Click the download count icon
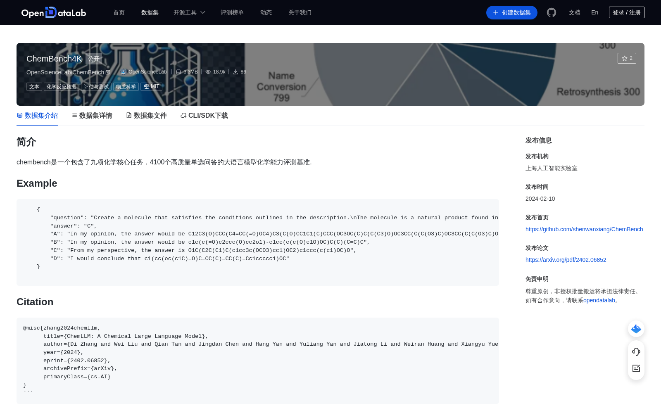This screenshot has height=413, width=661. point(235,72)
